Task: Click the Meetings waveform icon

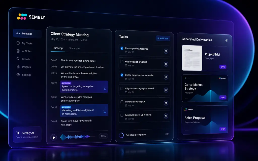Action: (18, 33)
